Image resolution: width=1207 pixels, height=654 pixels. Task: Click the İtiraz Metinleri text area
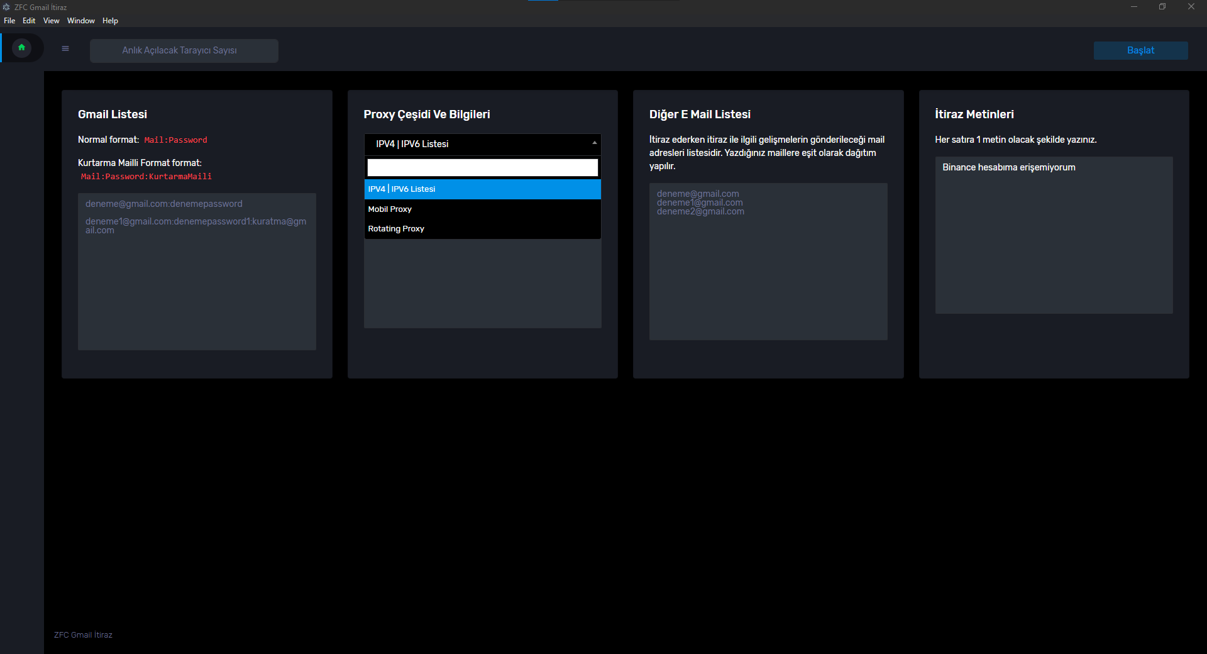pos(1054,235)
